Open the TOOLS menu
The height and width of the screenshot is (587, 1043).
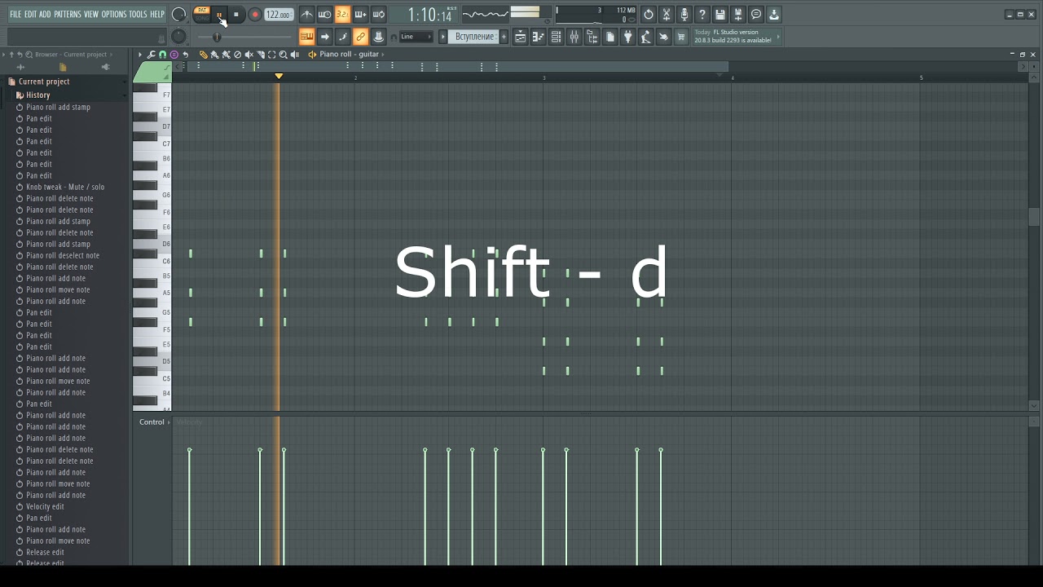139,14
